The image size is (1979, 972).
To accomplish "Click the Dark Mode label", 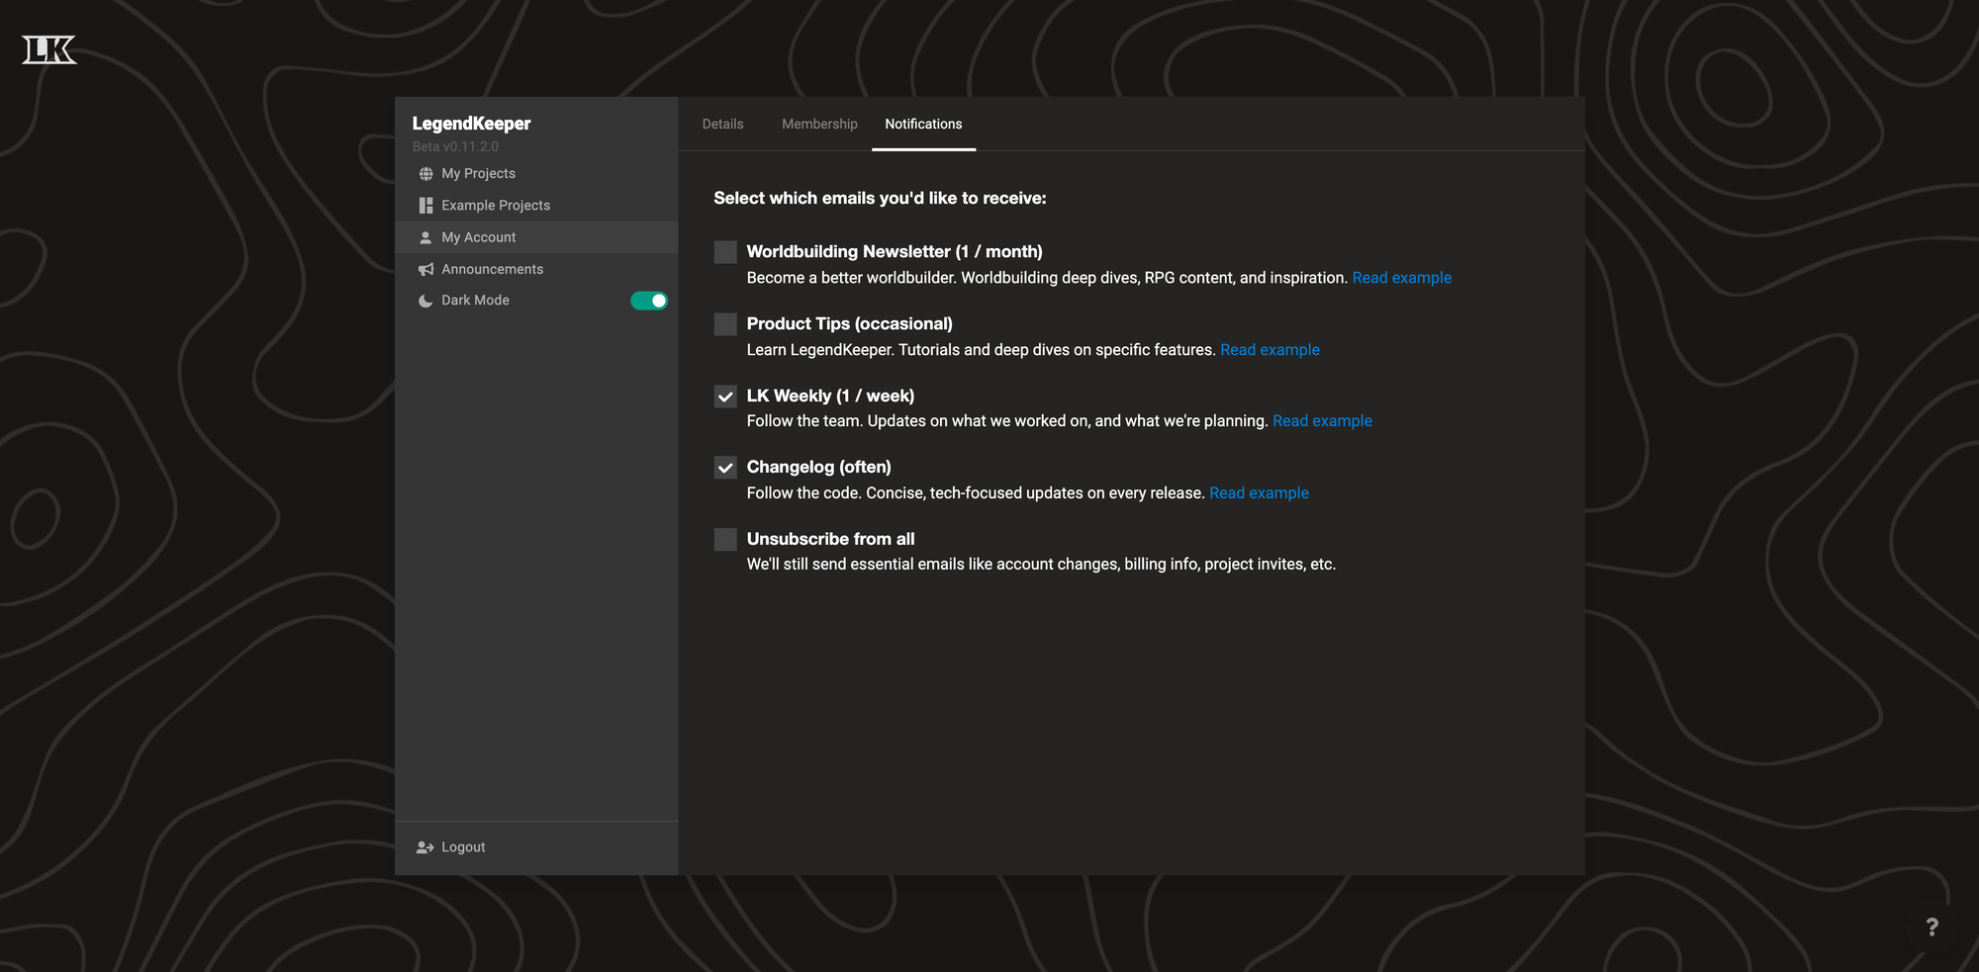I will [475, 301].
